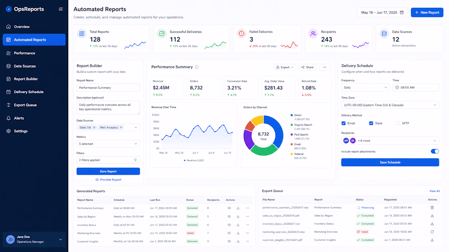Expand Jane Doe user menu chevron

click(x=60, y=239)
